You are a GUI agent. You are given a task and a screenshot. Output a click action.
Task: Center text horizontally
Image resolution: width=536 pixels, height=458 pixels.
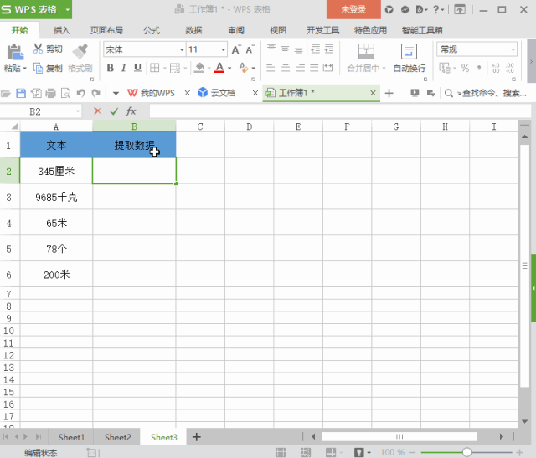pos(286,68)
